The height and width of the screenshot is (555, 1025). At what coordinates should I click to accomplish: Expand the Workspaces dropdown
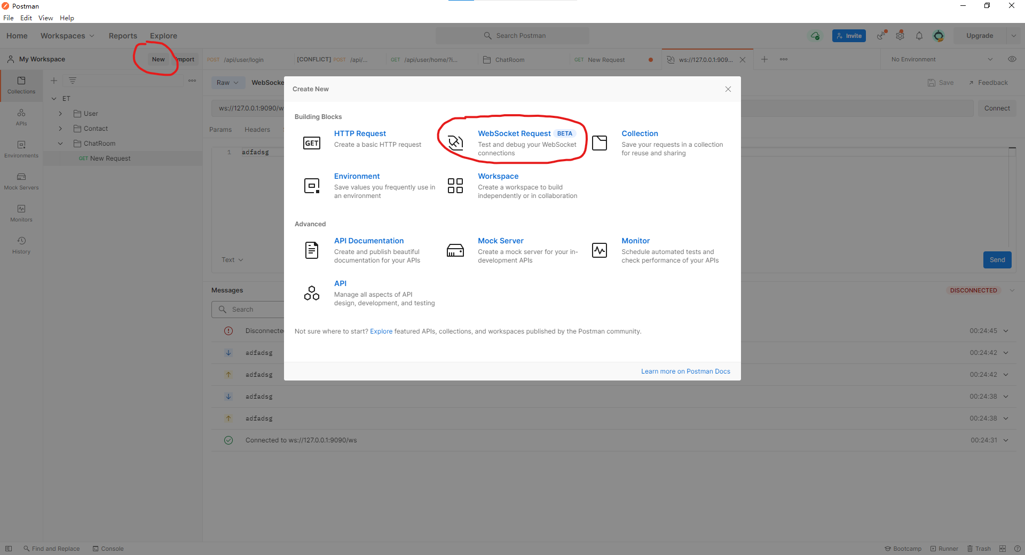pos(67,36)
